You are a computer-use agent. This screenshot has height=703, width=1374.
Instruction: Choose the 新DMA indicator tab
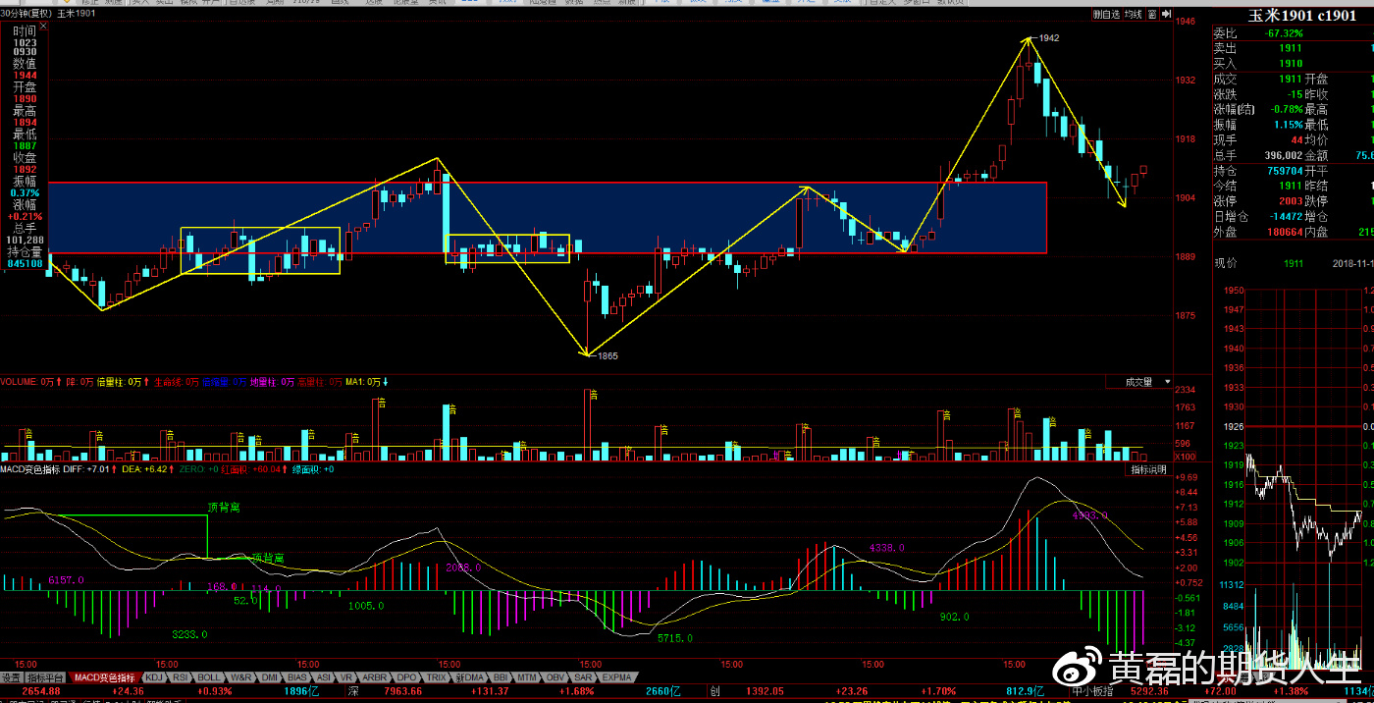[470, 677]
